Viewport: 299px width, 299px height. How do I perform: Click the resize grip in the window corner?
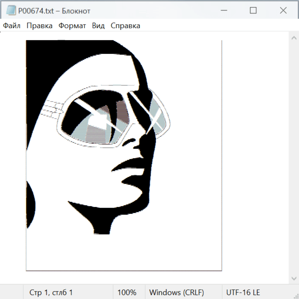pyautogui.click(x=296, y=296)
